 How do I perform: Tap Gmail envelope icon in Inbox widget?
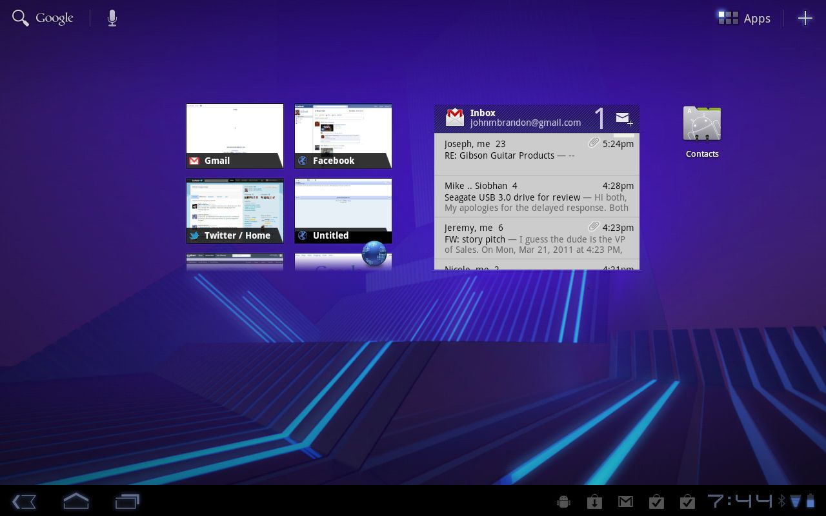[455, 117]
